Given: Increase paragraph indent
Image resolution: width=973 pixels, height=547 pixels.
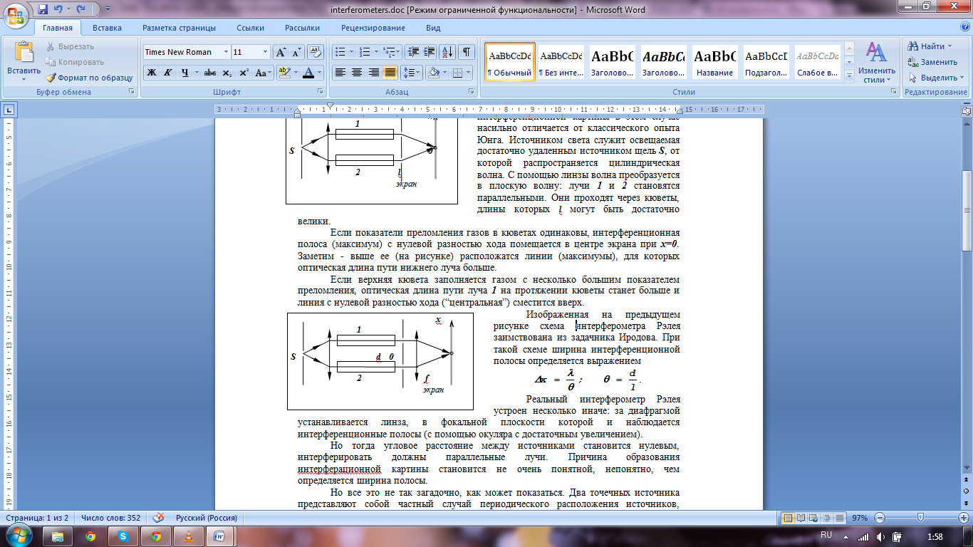Looking at the screenshot, I should pos(430,52).
